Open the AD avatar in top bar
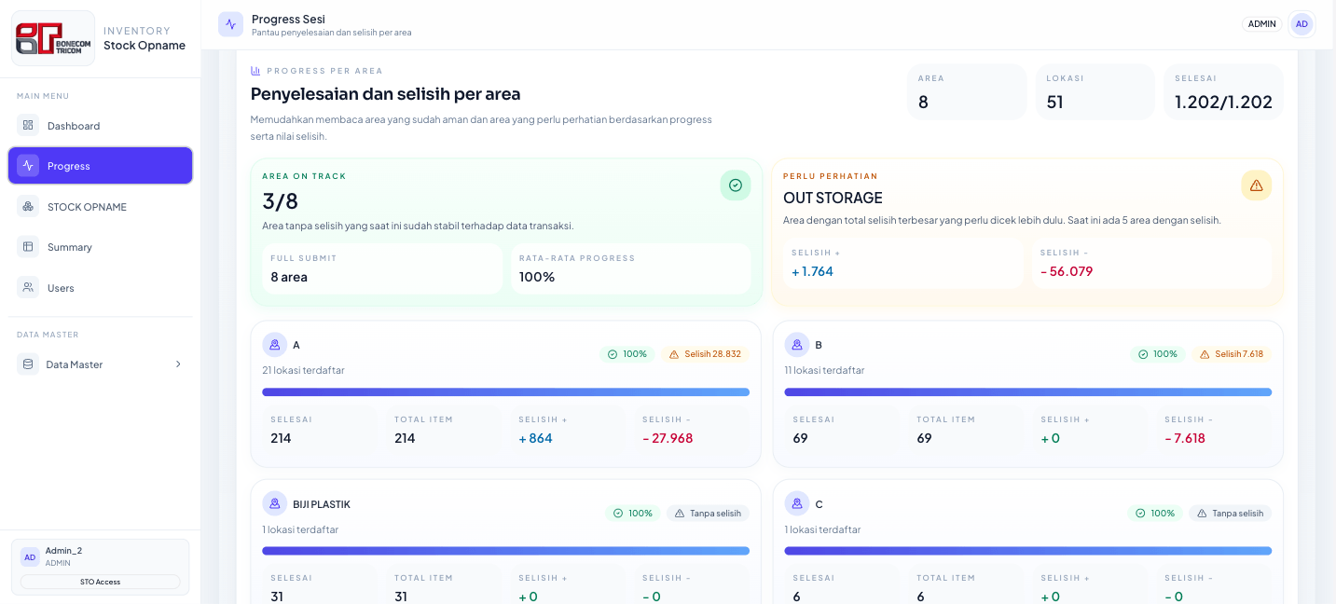This screenshot has height=604, width=1336. pos(1302,24)
